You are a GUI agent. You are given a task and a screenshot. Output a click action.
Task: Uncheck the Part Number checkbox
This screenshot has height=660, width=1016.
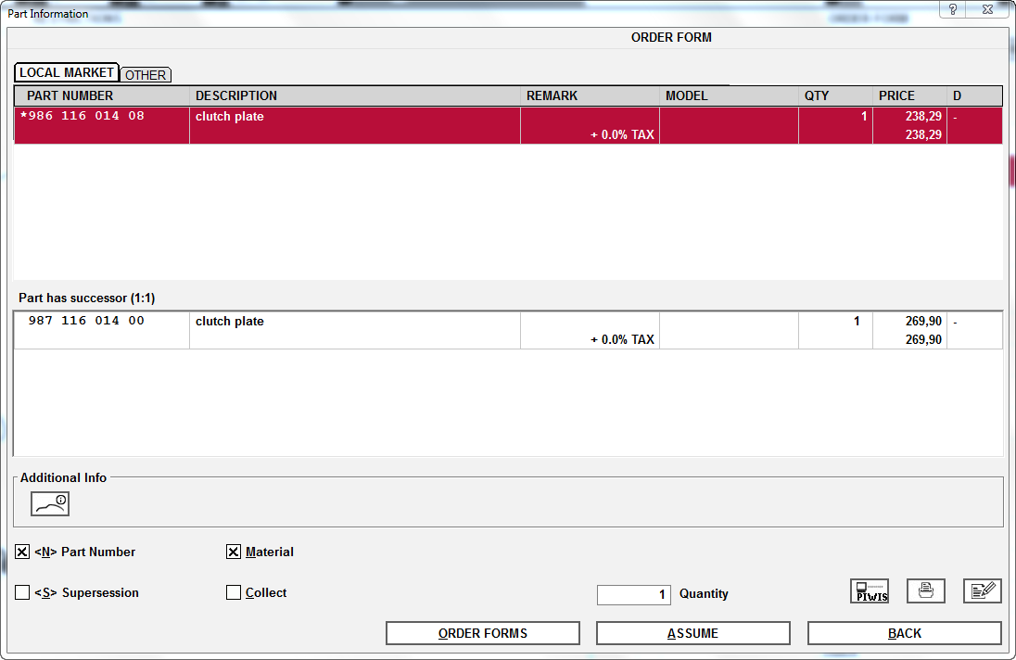22,552
